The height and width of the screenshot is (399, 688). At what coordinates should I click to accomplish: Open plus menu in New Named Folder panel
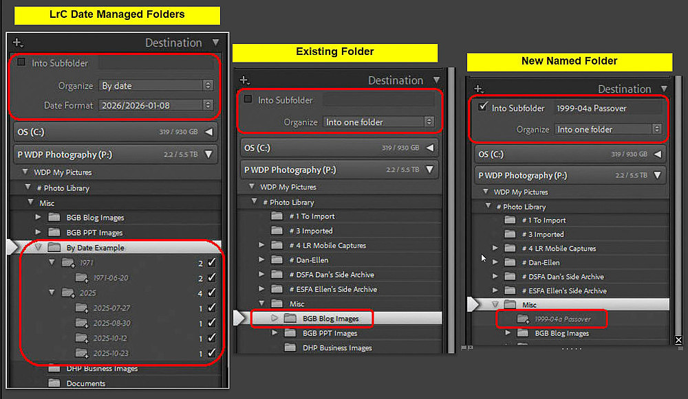coord(479,89)
